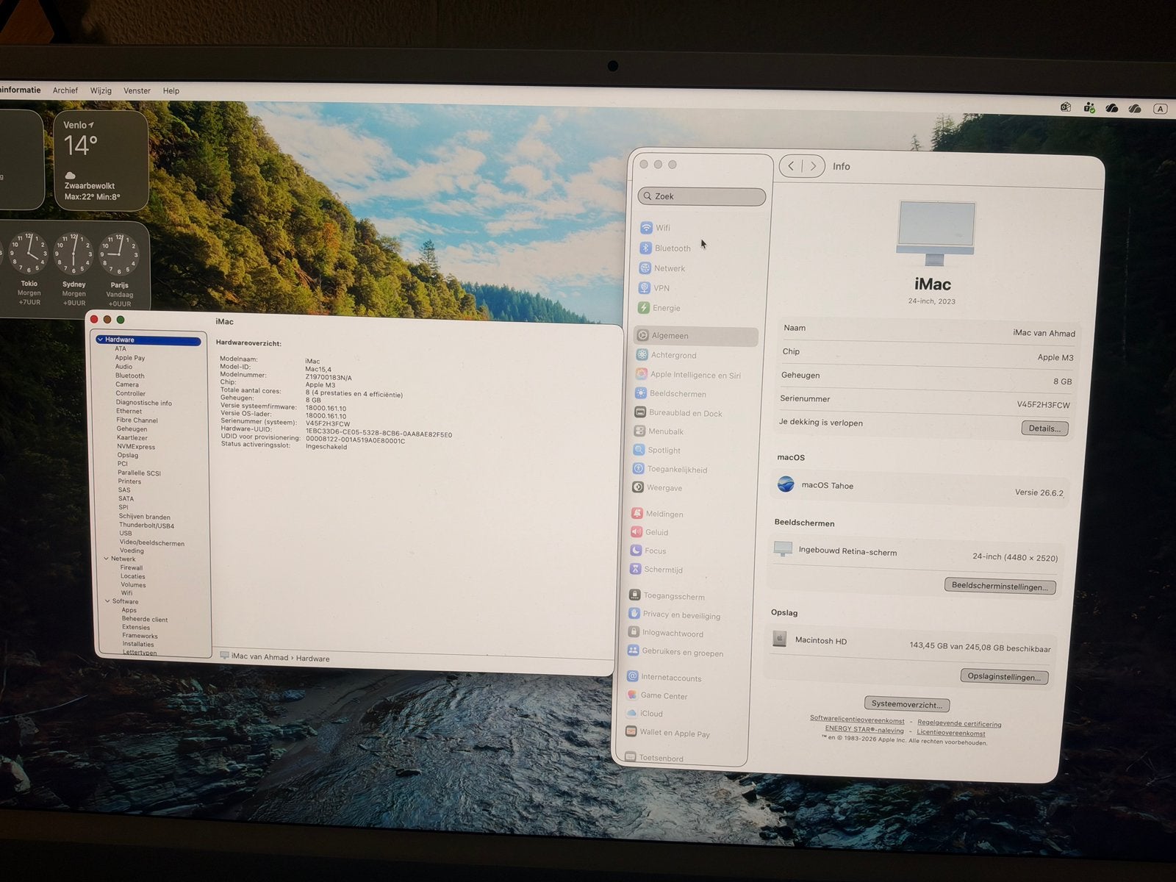The width and height of the screenshot is (1176, 882).
Task: Select the Menubalk icon
Action: 639,431
